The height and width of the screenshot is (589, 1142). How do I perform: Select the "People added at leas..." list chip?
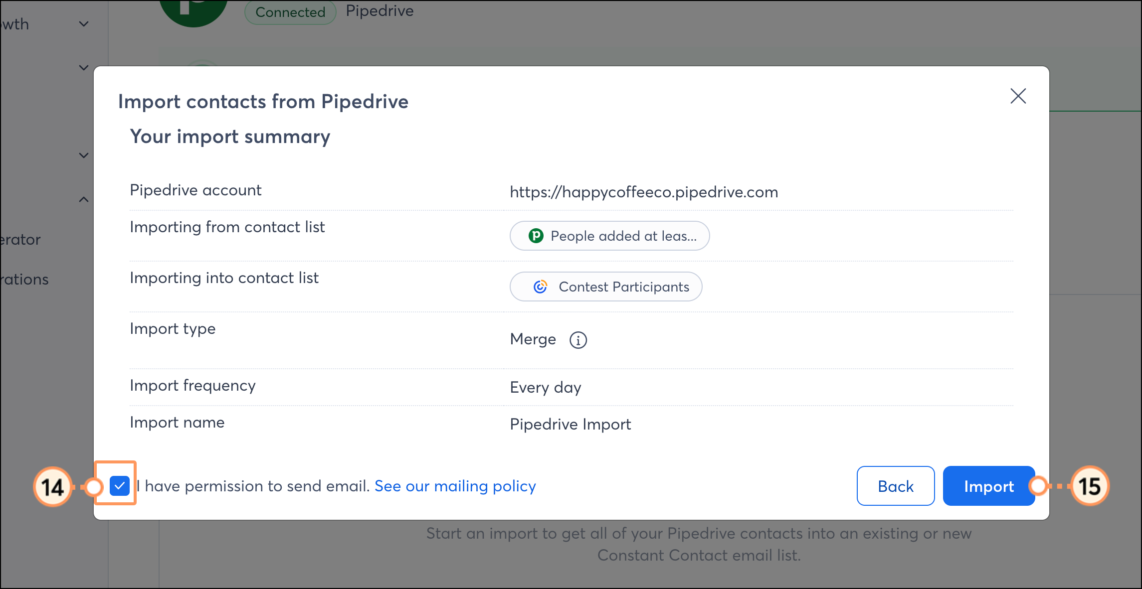pyautogui.click(x=609, y=236)
